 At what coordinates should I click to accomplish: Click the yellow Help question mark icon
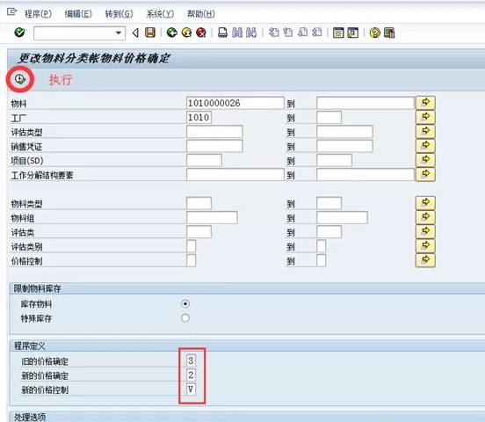374,33
